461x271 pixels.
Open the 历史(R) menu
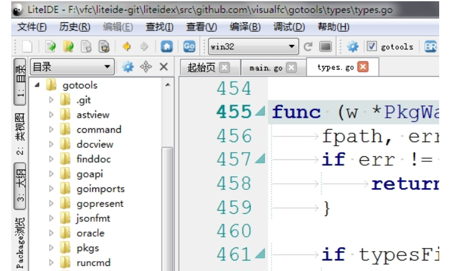[74, 27]
